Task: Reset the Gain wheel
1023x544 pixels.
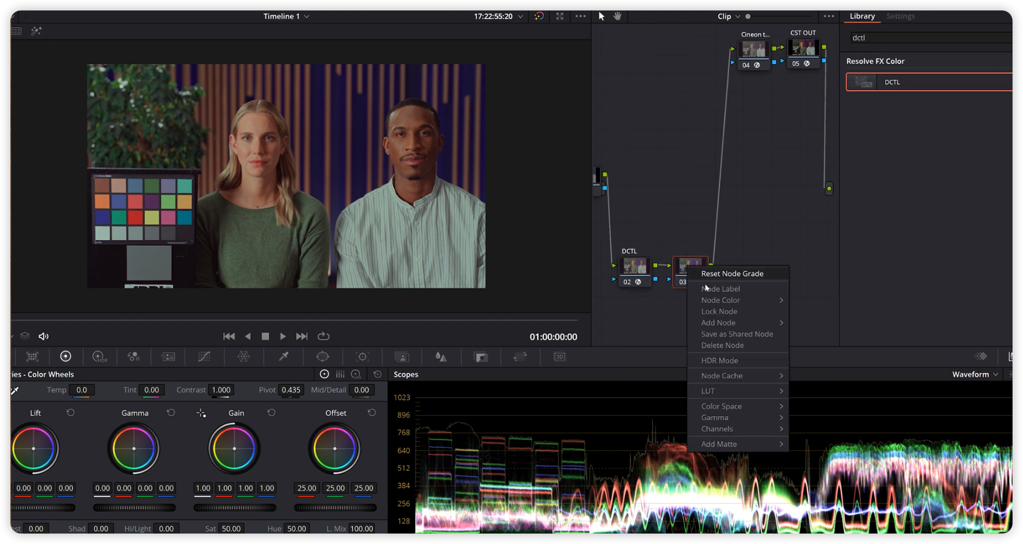Action: 271,413
